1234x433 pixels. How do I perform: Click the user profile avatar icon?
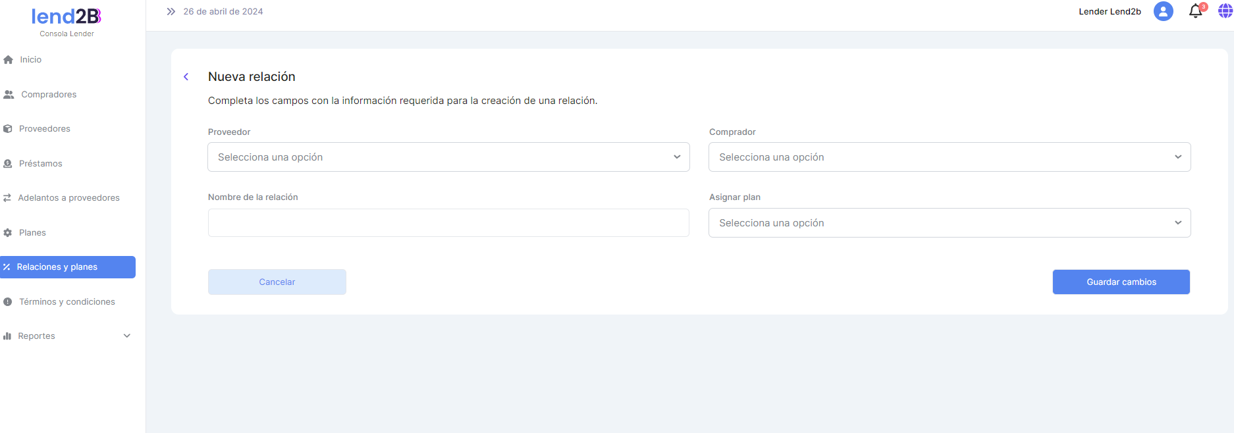tap(1163, 11)
